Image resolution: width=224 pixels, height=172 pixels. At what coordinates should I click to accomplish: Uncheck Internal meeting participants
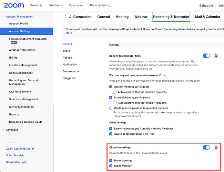pyautogui.click(x=111, y=87)
